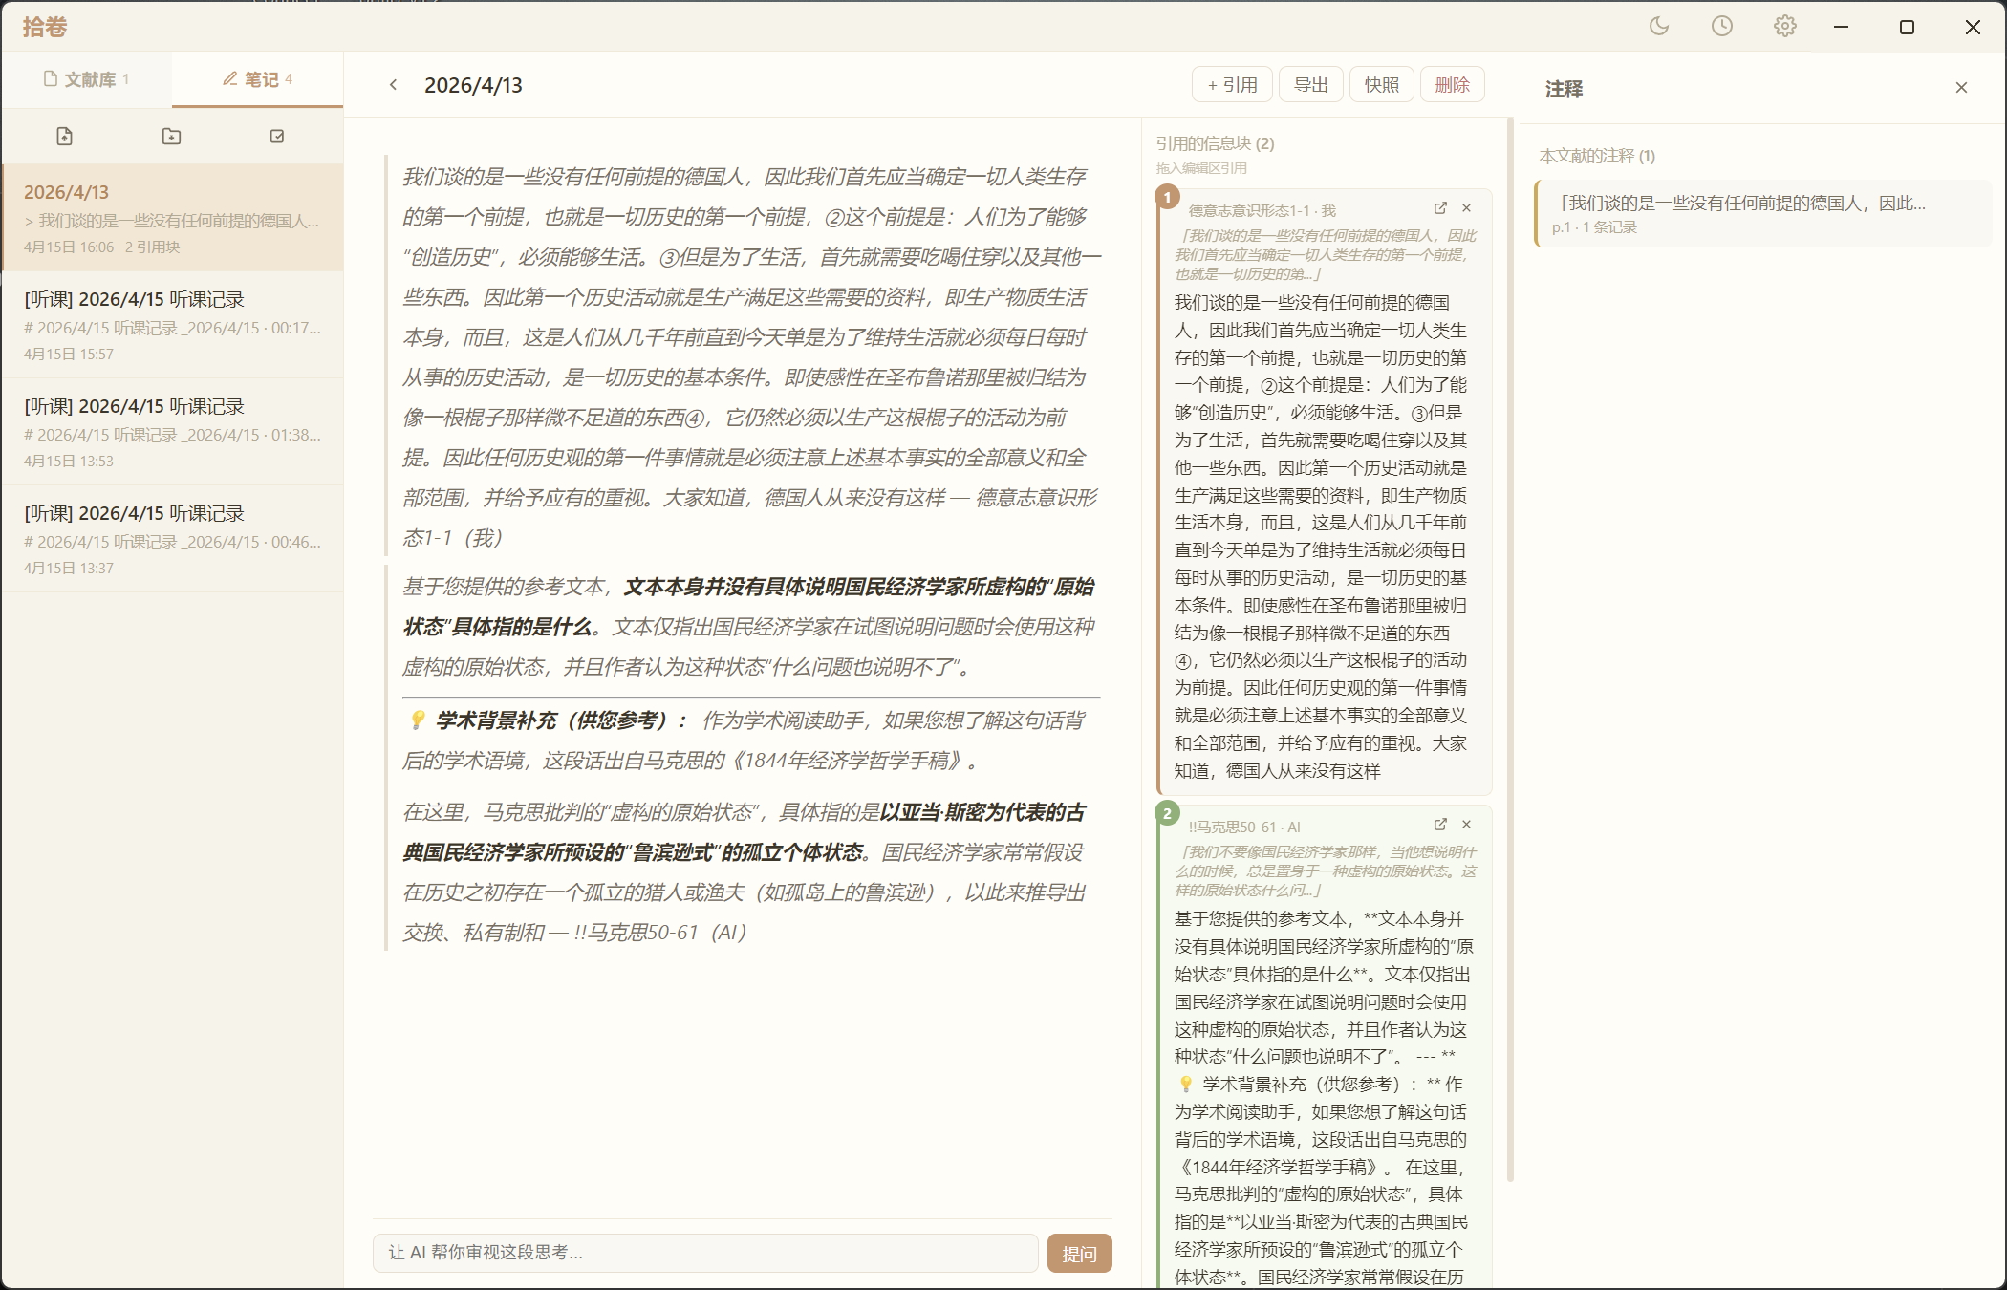
Task: Open citation block 1 in external view
Action: click(x=1440, y=208)
